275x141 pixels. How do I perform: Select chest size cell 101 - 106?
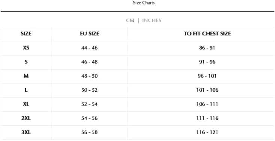(207, 90)
